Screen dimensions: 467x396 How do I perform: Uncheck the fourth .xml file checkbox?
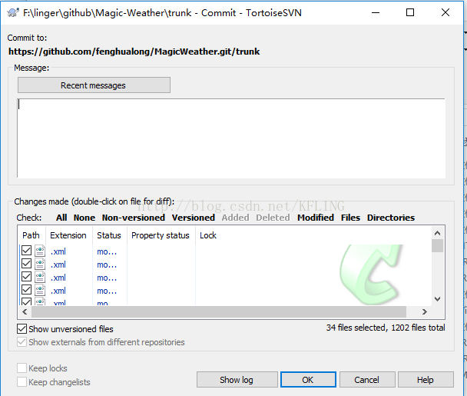[x=27, y=290]
